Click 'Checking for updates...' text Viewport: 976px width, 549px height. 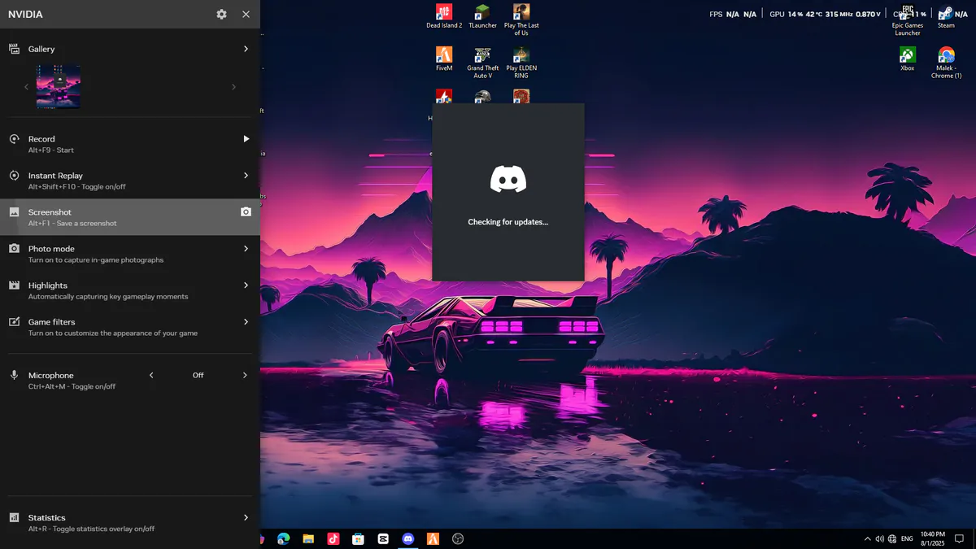[x=508, y=222]
